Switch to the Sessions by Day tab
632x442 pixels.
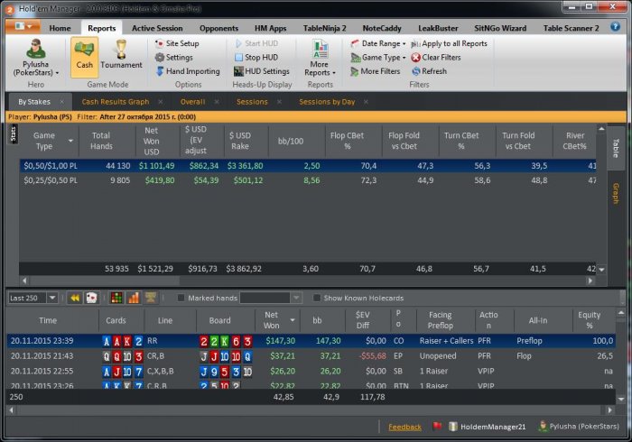[x=327, y=102]
